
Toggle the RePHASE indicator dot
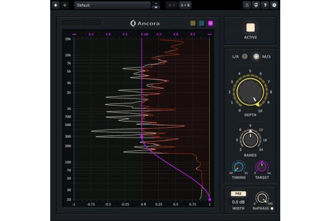tap(272, 208)
